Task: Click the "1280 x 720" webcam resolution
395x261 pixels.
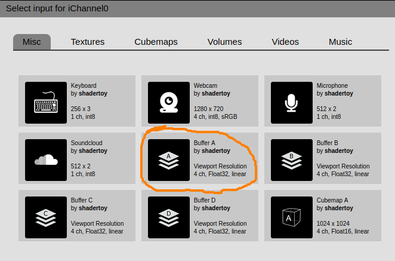Action: click(x=208, y=109)
